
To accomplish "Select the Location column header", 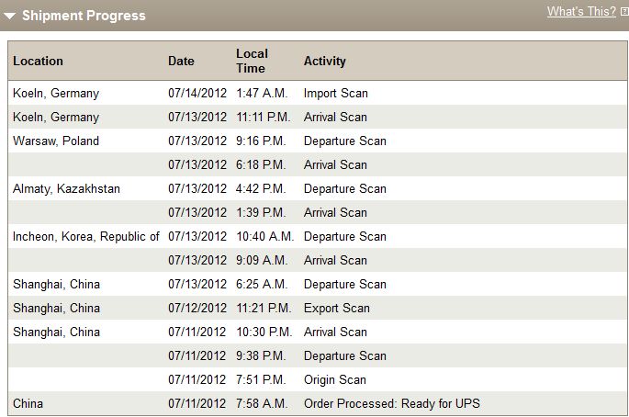I will click(39, 61).
